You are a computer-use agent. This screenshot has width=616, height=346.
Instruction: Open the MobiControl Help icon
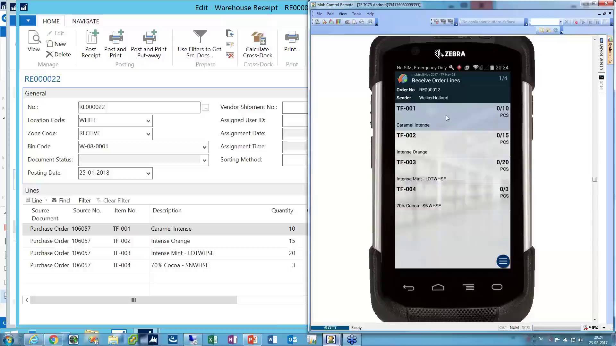pos(371,22)
